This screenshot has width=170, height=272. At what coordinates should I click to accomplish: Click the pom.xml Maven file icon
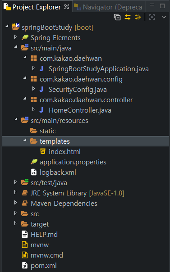[x=25, y=265]
